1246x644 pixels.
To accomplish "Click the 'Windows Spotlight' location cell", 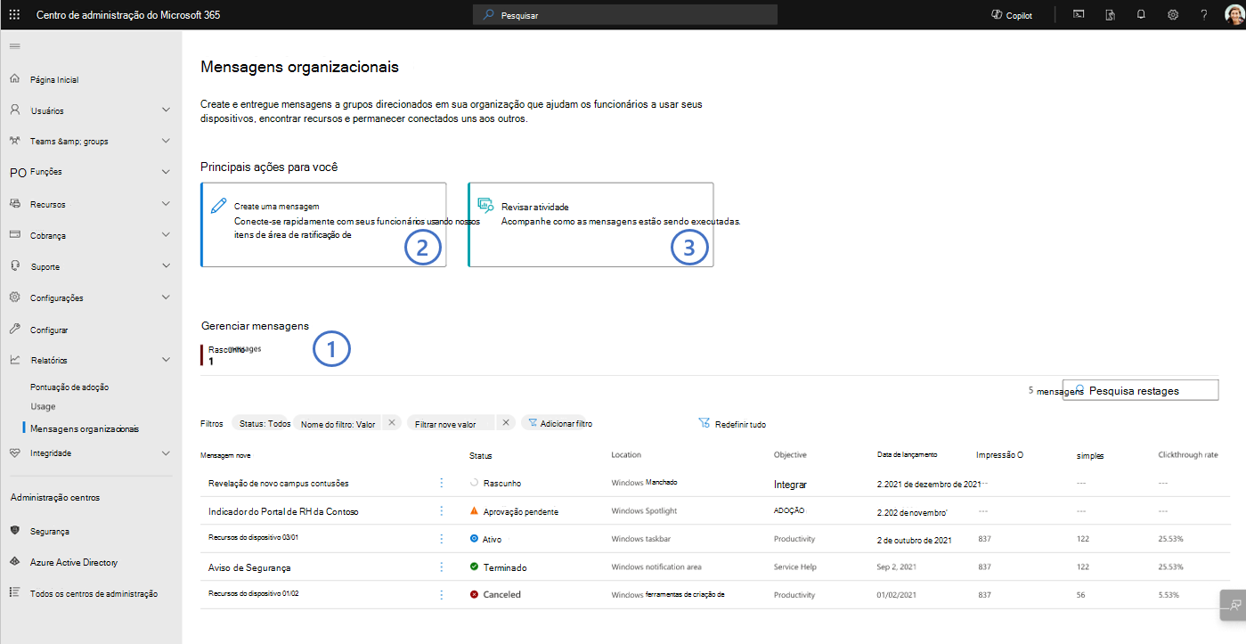I will coord(645,511).
